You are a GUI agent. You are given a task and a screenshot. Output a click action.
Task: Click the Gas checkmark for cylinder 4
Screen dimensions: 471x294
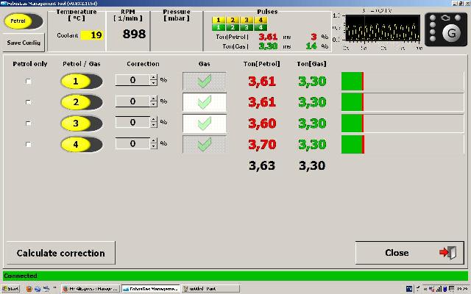coord(204,144)
